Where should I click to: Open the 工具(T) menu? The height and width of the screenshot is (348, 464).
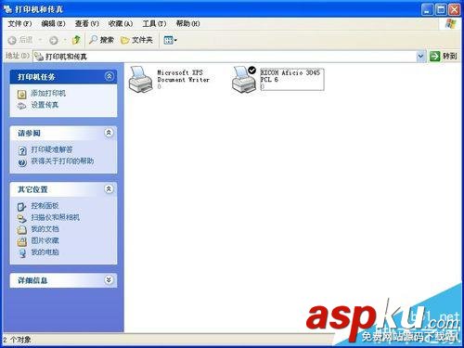click(x=154, y=23)
